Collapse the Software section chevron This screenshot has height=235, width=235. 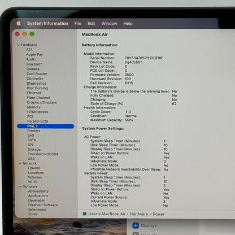[x=20, y=186]
